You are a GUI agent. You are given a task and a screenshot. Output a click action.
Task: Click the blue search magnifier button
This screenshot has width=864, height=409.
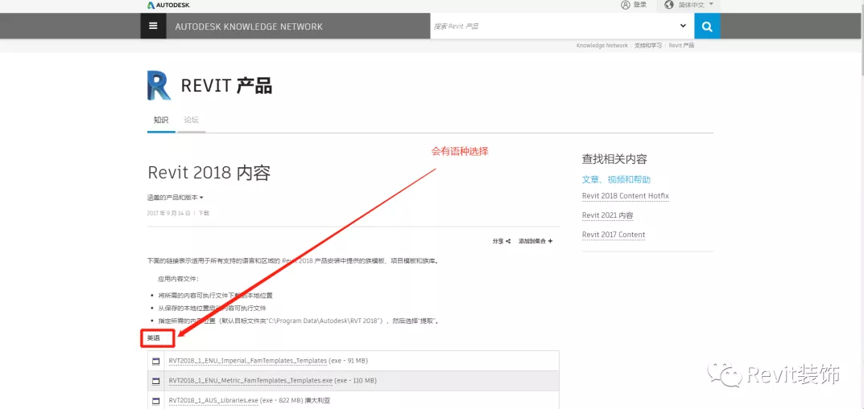[707, 26]
